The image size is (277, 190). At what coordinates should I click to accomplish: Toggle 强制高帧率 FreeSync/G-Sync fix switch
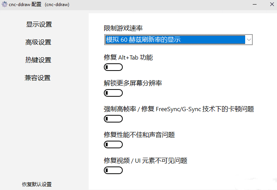tap(113, 119)
